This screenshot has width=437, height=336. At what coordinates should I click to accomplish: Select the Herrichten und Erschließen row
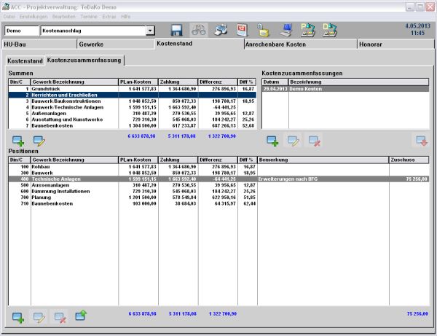click(x=73, y=95)
